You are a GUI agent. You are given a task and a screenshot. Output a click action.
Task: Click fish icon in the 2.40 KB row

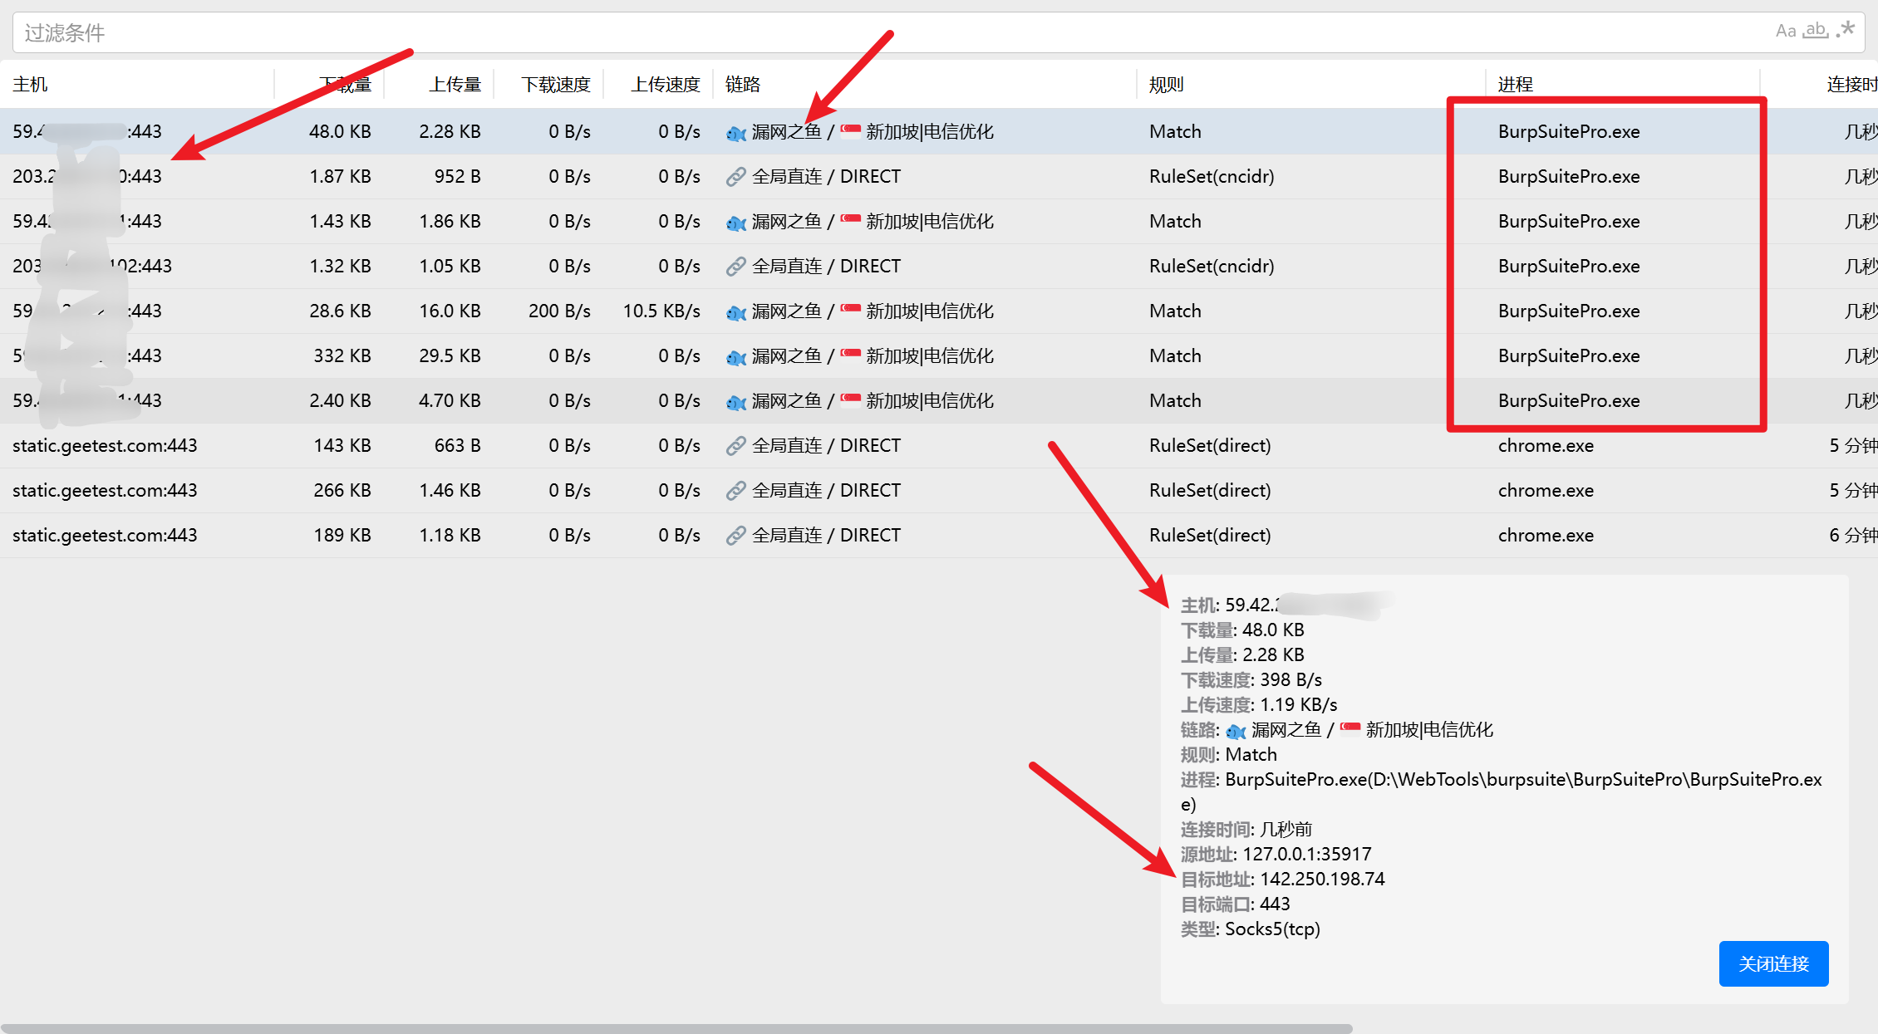[736, 401]
